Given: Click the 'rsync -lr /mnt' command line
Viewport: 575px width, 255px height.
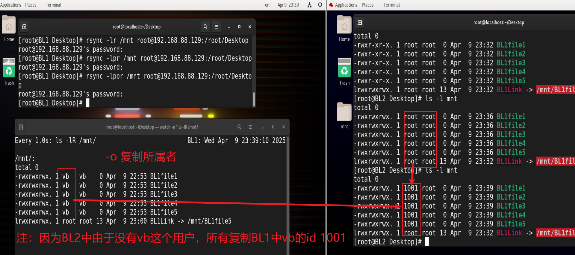Looking at the screenshot, I should pyautogui.click(x=134, y=40).
